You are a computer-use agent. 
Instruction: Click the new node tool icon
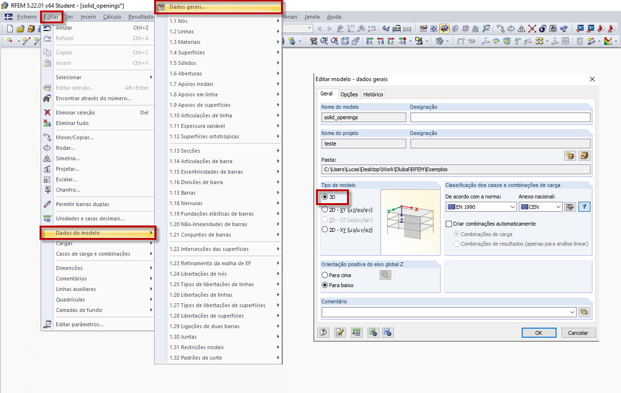coord(10,41)
